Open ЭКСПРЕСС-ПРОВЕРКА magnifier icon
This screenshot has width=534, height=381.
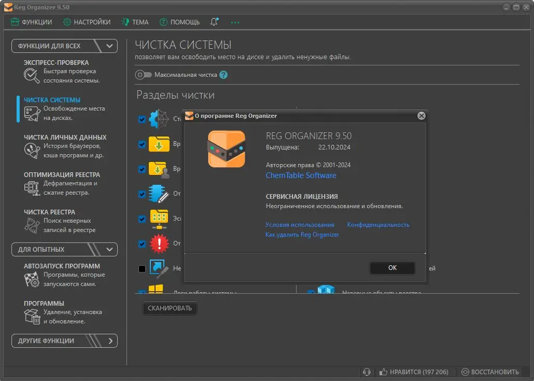(31, 76)
